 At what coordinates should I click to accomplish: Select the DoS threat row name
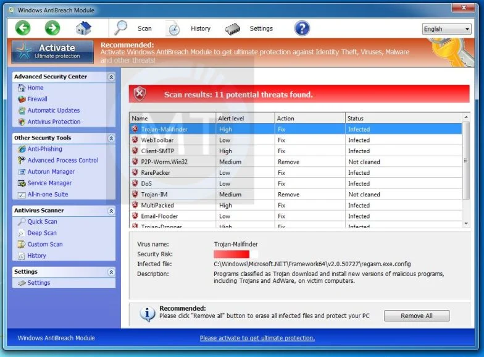(146, 184)
